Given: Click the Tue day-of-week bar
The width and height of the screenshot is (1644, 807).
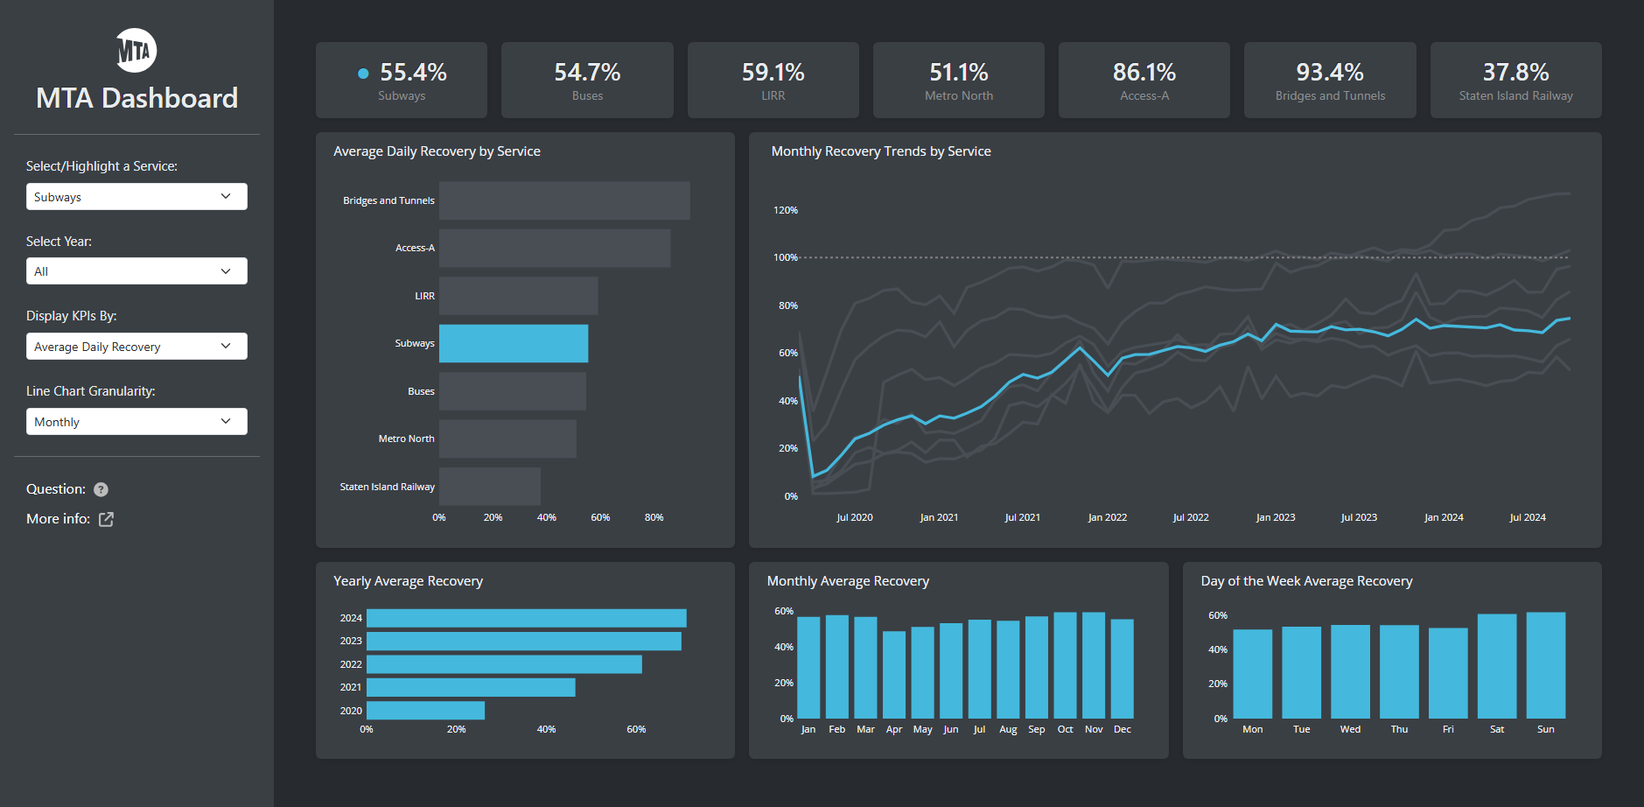Looking at the screenshot, I should point(1302,673).
